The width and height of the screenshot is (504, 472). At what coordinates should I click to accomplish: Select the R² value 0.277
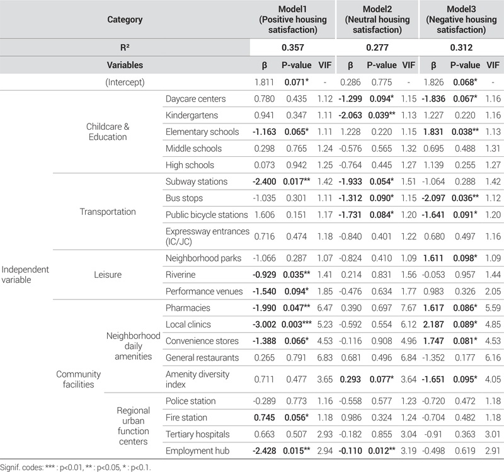(377, 47)
